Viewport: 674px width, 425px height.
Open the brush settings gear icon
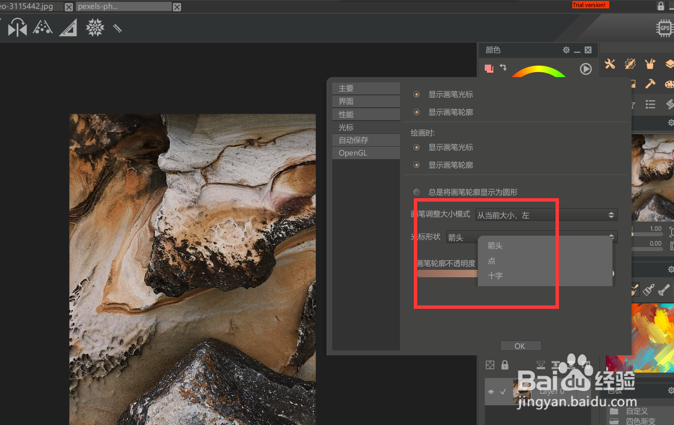tap(630, 64)
